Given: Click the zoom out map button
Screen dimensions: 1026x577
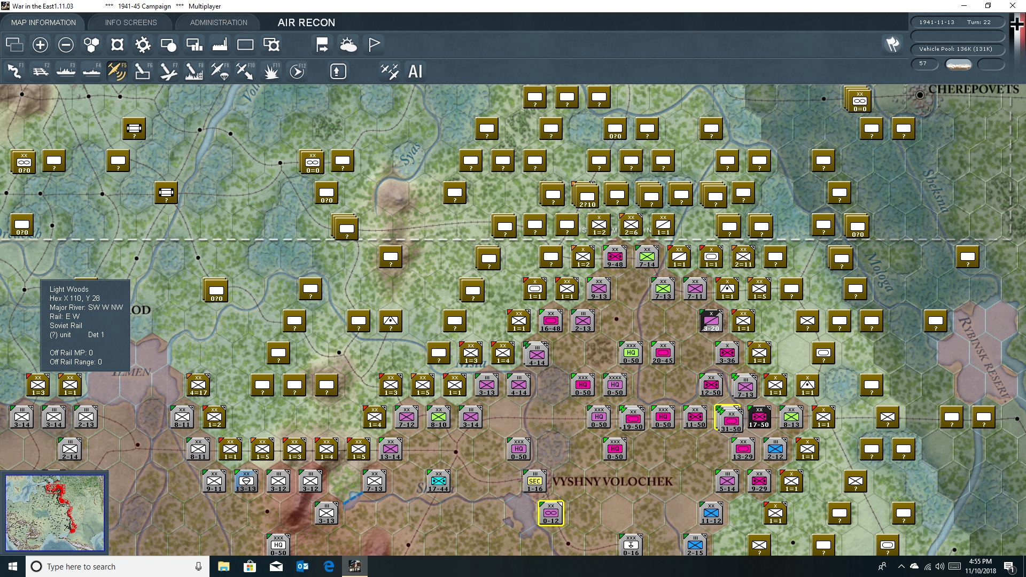Looking at the screenshot, I should 66,45.
